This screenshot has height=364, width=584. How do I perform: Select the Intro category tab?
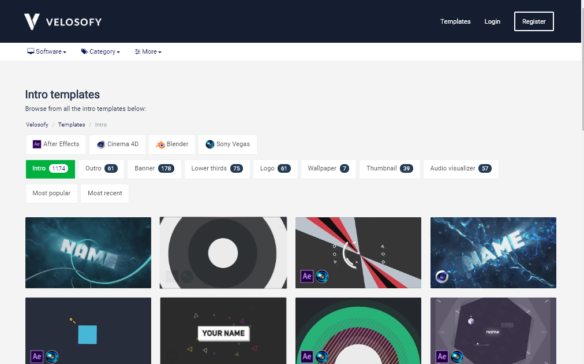(50, 169)
